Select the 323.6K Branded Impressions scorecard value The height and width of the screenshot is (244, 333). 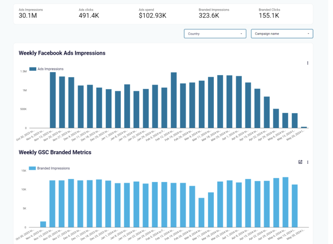click(x=209, y=16)
